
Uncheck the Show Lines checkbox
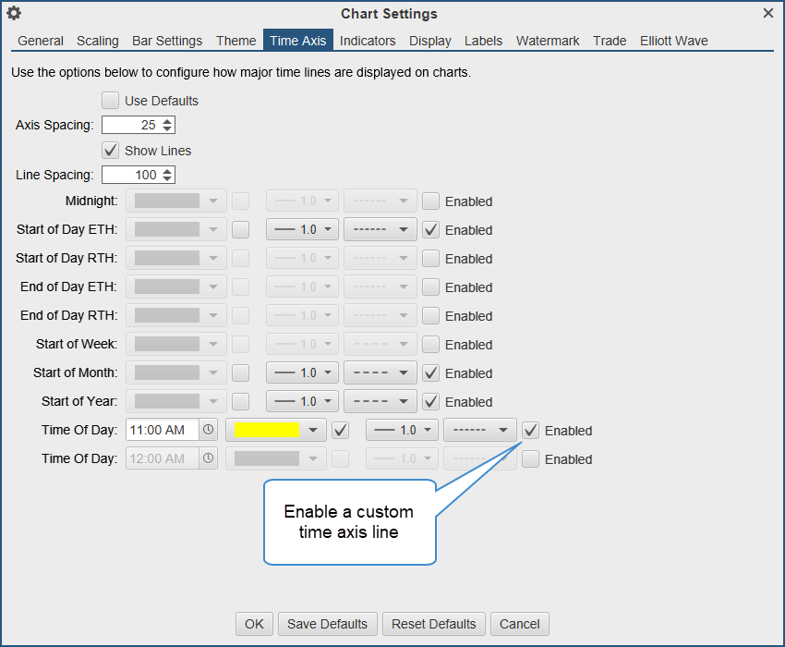111,150
